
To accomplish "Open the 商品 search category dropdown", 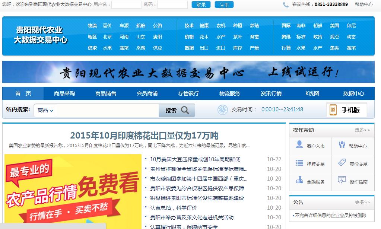I will [x=44, y=110].
